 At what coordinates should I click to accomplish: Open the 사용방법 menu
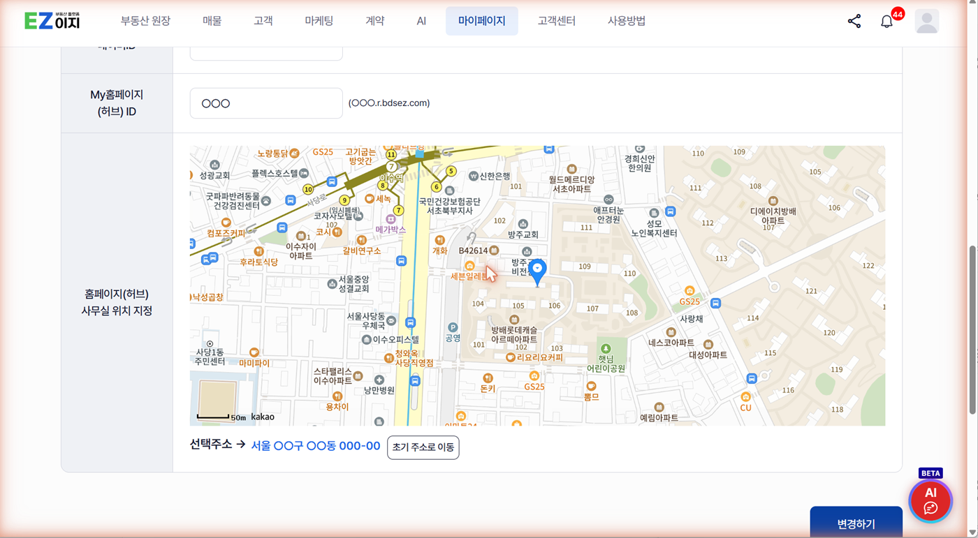627,21
